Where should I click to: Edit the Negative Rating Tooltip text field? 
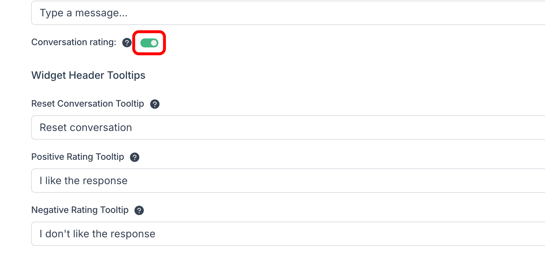(289, 234)
